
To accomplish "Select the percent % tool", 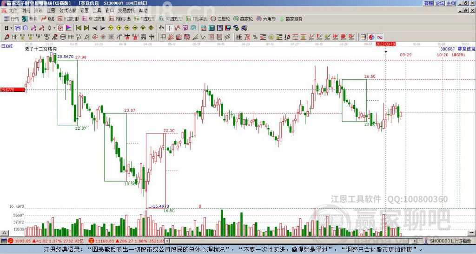I will (255, 37).
